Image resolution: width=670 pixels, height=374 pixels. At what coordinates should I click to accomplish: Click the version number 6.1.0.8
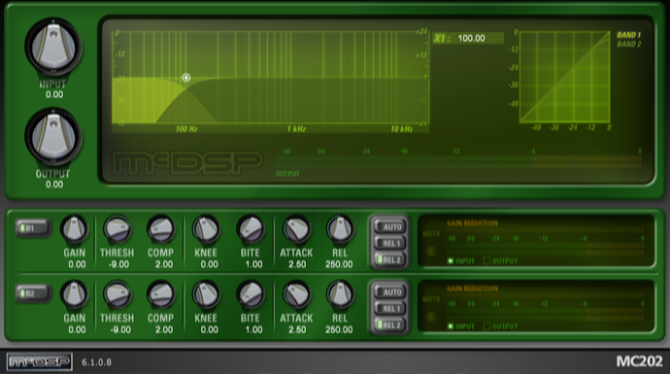point(96,362)
